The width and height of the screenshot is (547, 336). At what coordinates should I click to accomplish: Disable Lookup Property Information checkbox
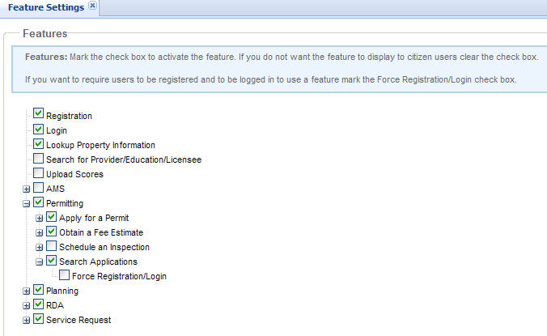(x=38, y=144)
